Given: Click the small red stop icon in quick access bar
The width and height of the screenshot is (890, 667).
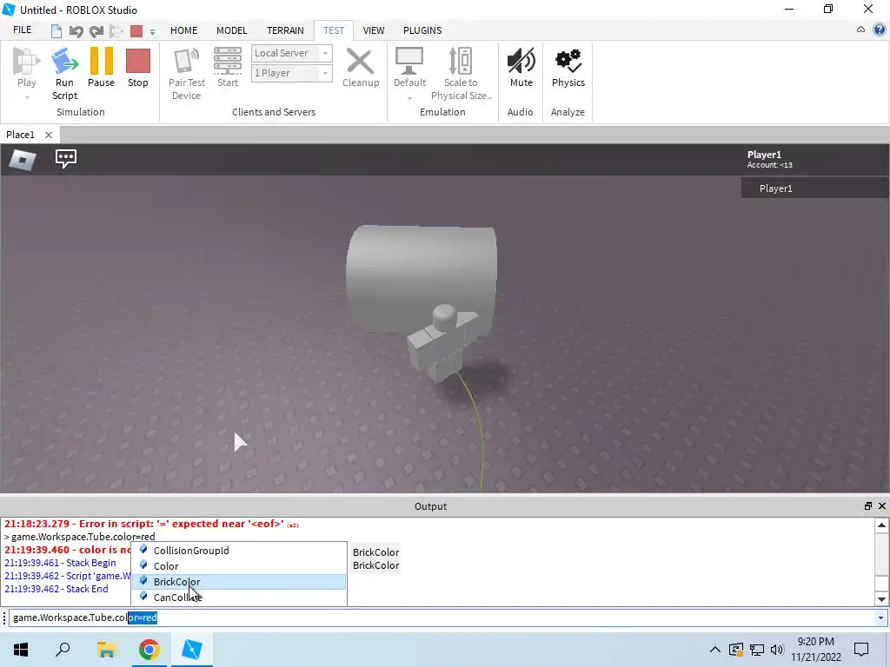Looking at the screenshot, I should coord(136,30).
